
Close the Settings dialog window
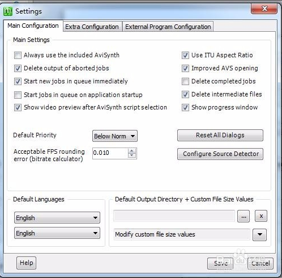[264, 9]
